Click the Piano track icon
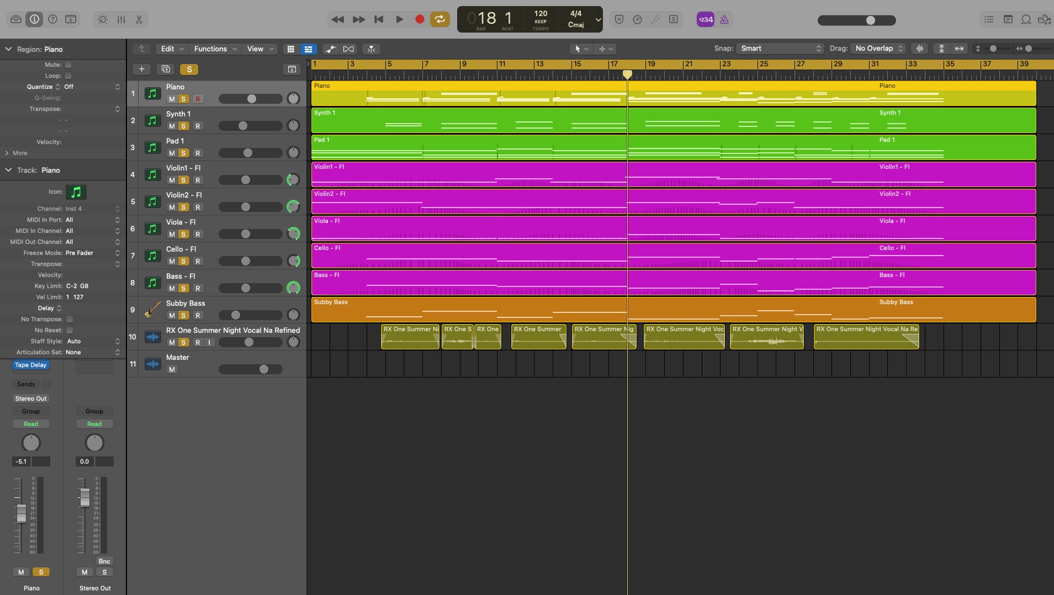 coord(153,93)
